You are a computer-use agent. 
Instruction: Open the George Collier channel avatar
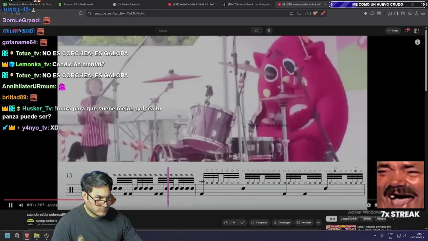[30, 222]
